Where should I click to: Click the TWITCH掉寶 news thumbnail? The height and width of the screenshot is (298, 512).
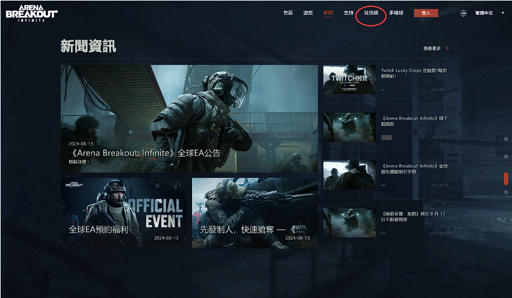tap(349, 80)
